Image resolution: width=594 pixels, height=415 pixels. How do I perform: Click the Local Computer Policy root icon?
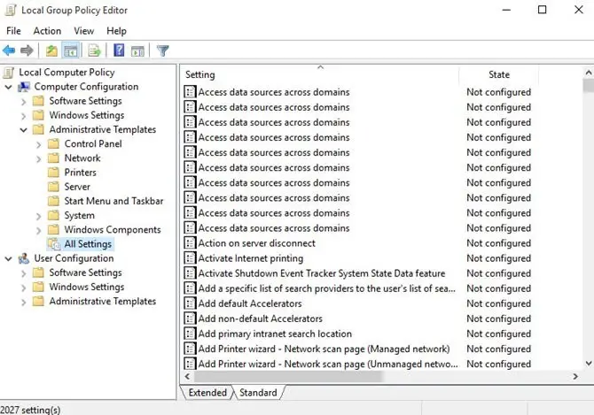(9, 73)
